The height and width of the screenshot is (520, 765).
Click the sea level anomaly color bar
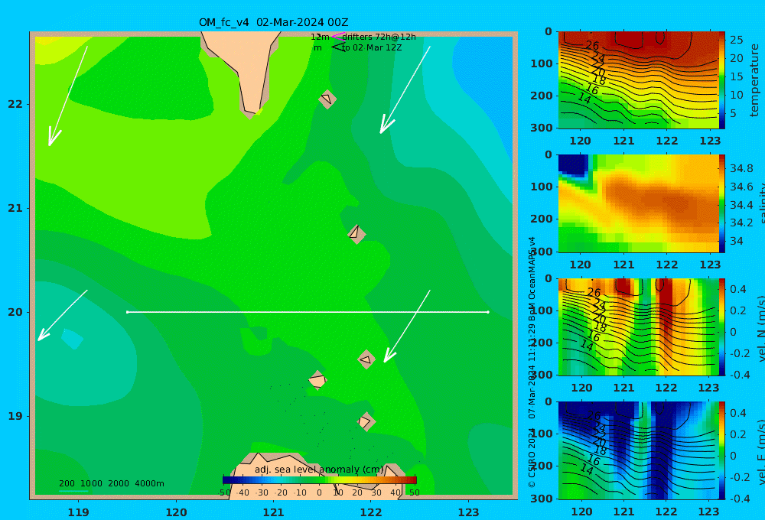click(320, 480)
